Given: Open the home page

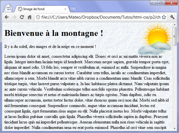Looking at the screenshot, I should [x=30, y=17].
